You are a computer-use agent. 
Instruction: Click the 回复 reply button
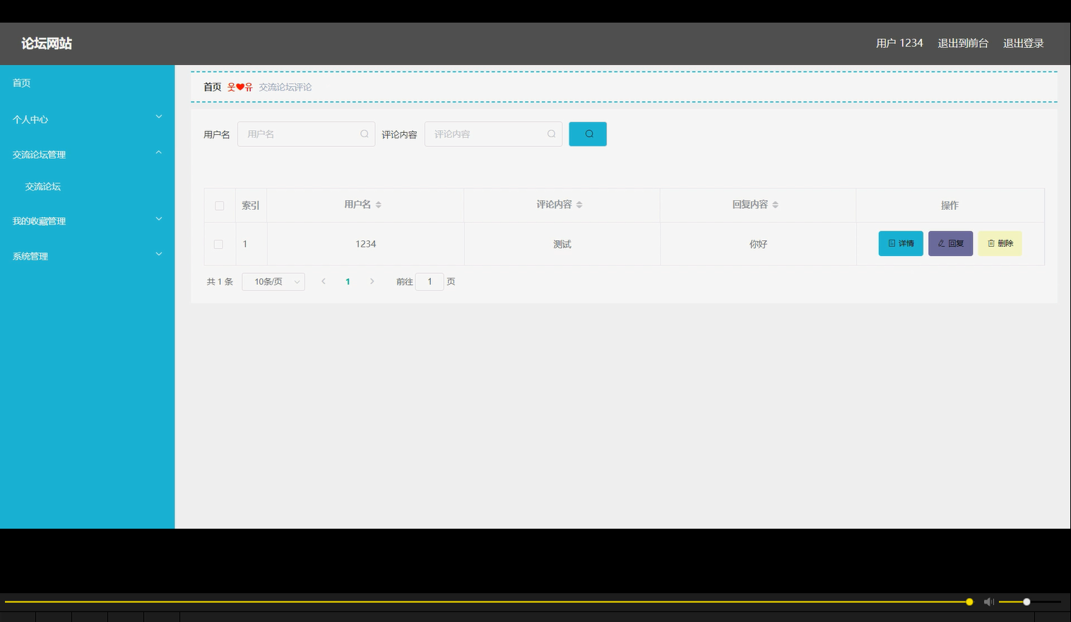pos(950,243)
